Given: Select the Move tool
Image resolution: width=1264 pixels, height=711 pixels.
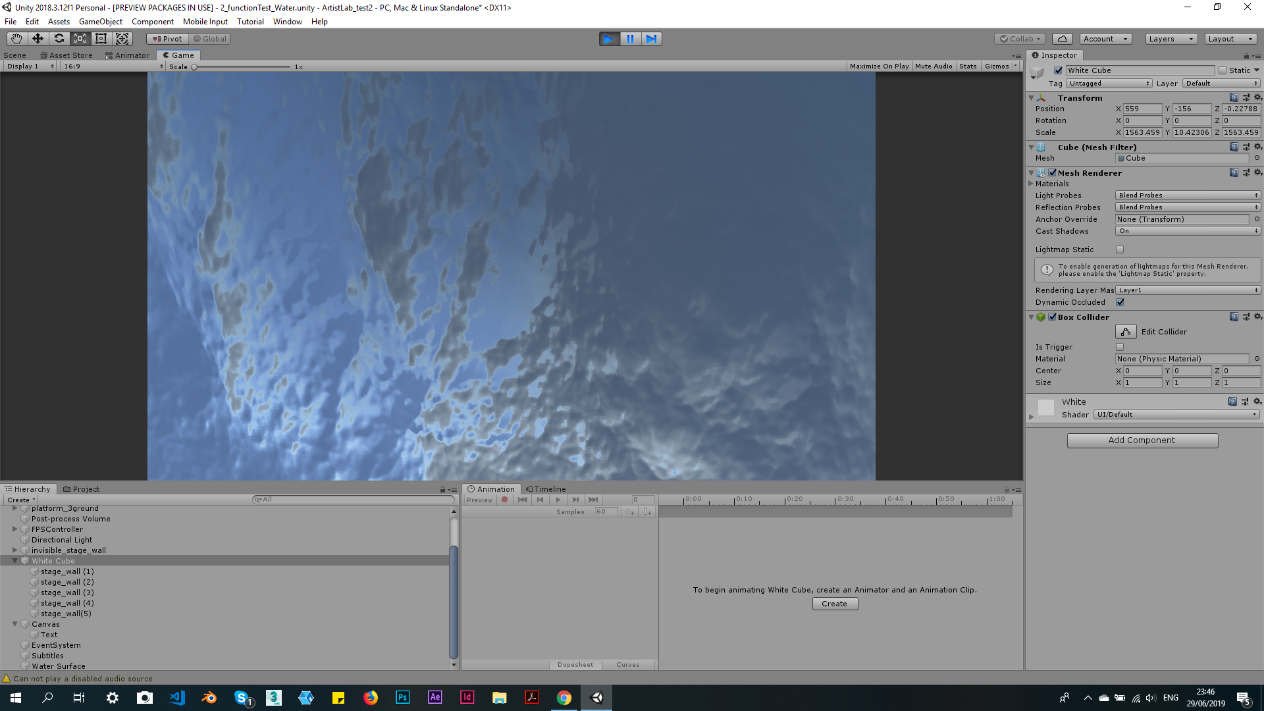Looking at the screenshot, I should coord(38,39).
